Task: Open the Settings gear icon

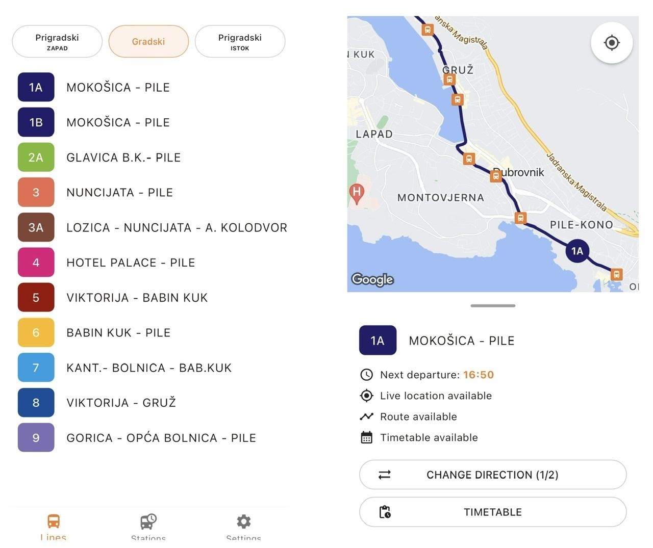Action: [x=243, y=521]
